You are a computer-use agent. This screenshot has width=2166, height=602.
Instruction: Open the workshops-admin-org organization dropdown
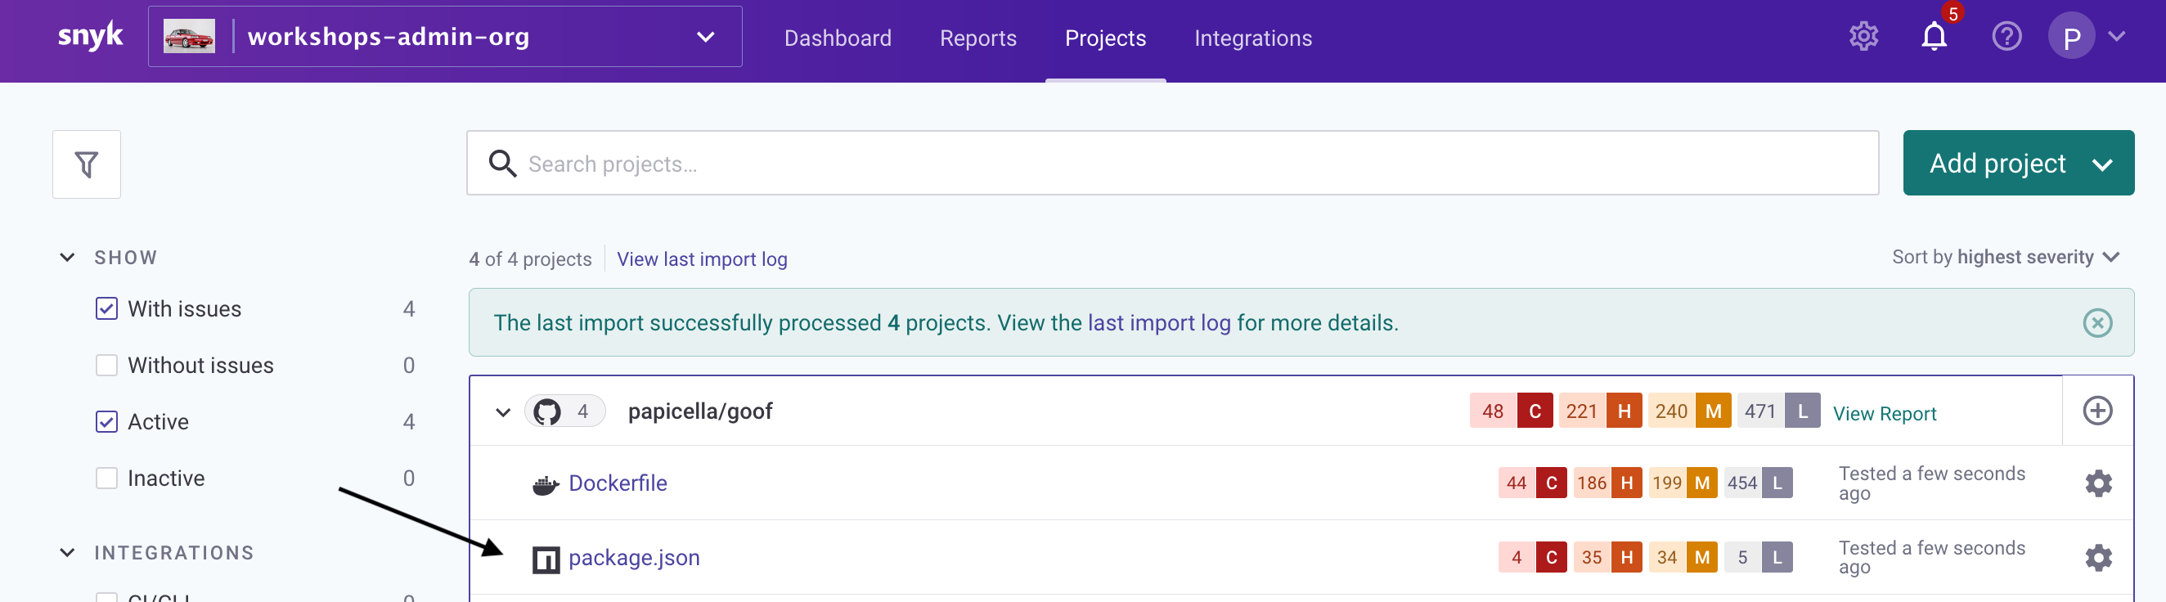click(445, 37)
